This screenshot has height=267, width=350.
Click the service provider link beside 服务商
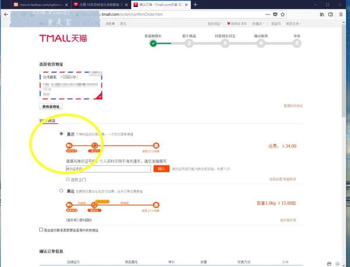point(288,220)
